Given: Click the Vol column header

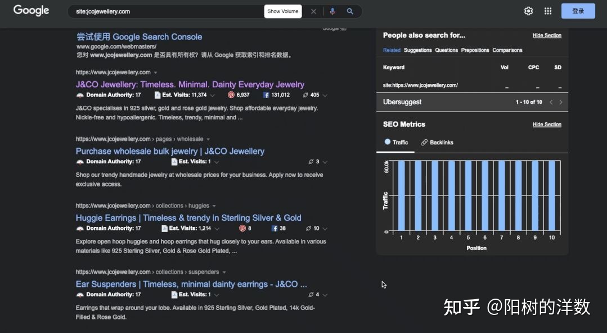Looking at the screenshot, I should click(505, 68).
